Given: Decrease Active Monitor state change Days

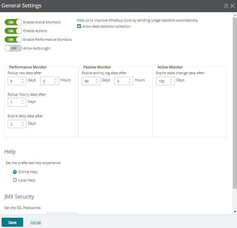Looking at the screenshot, I should [171, 83].
